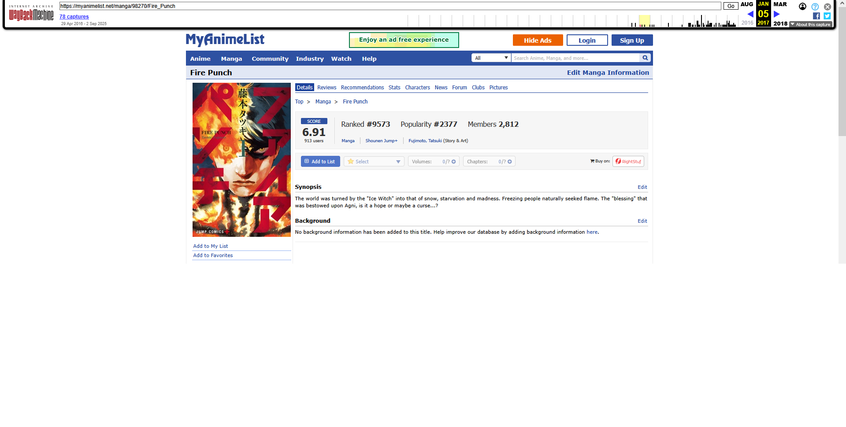Click Add to My List link
This screenshot has width=846, height=427.
click(211, 246)
